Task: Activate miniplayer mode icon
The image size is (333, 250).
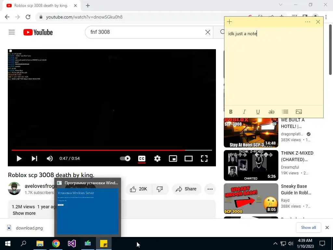Action: [x=173, y=159]
